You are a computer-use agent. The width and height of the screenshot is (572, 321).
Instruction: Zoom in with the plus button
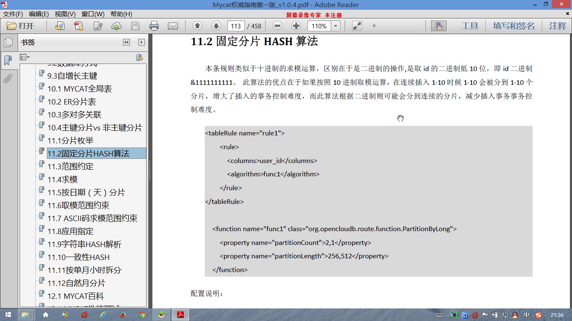[296, 26]
